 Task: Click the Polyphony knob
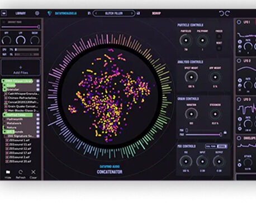(x=202, y=40)
